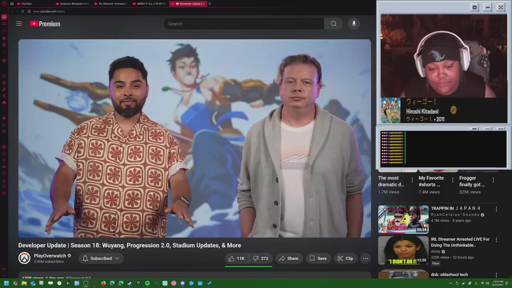Click the search magnifier button
Screen dimensions: 512x288
(x=333, y=24)
